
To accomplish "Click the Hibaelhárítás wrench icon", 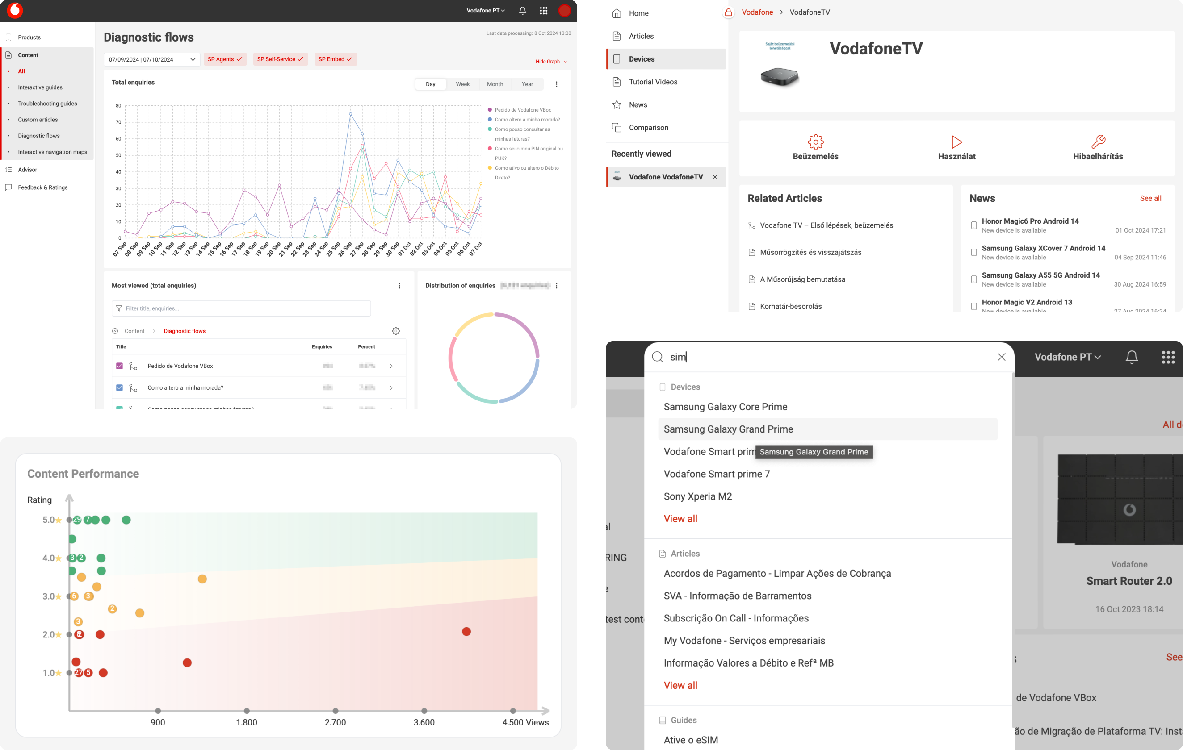I will 1098,142.
